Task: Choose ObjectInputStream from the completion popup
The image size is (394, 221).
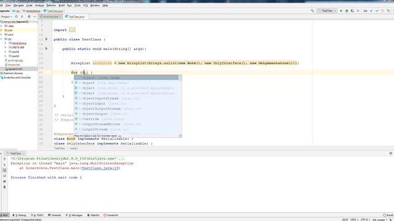Action: coord(127,98)
